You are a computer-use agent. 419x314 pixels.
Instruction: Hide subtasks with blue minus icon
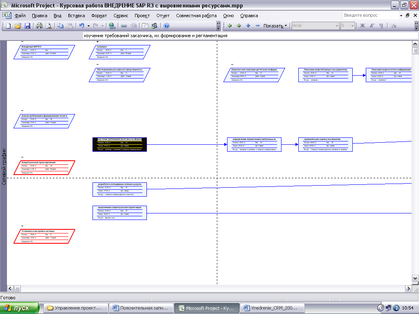(258, 26)
